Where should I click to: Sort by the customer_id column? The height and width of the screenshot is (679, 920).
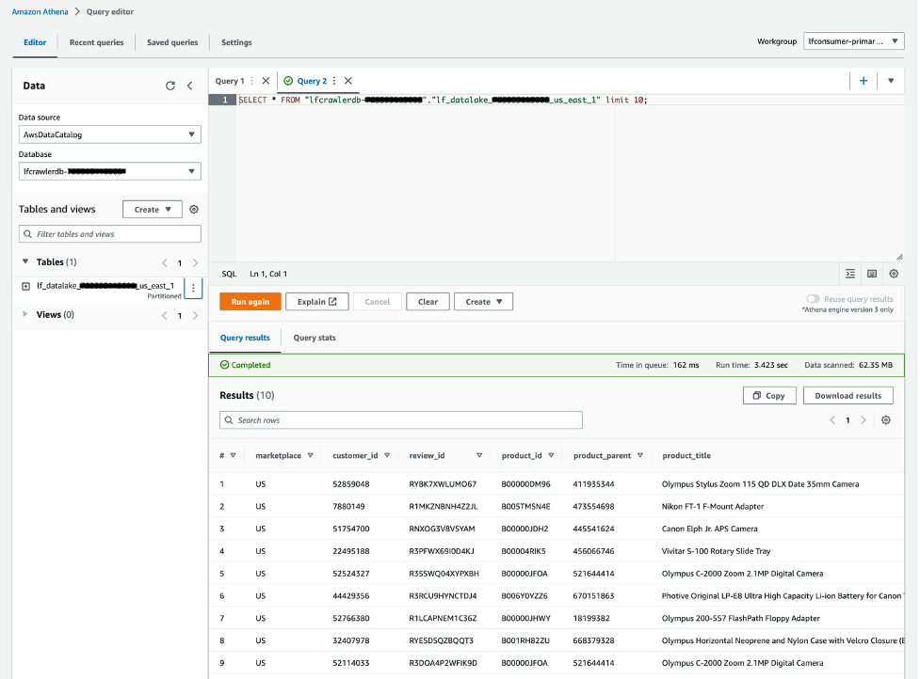386,456
